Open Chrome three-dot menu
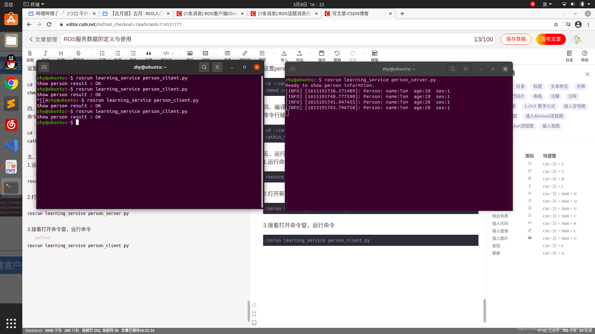Image resolution: width=595 pixels, height=334 pixels. coord(588,24)
